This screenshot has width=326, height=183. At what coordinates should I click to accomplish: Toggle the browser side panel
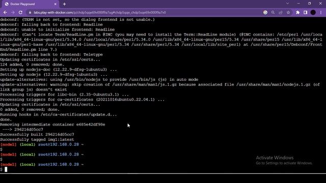pyautogui.click(x=305, y=12)
